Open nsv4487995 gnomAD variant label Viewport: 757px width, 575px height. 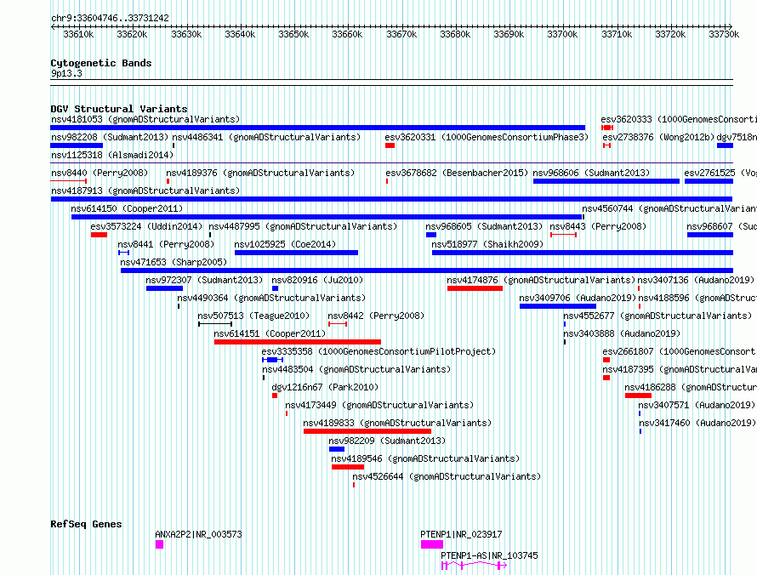303,226
